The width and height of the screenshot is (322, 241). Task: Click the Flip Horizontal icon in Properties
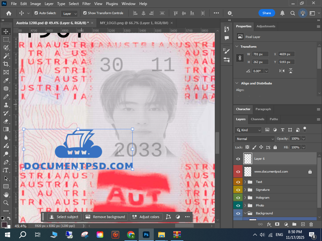point(282,71)
